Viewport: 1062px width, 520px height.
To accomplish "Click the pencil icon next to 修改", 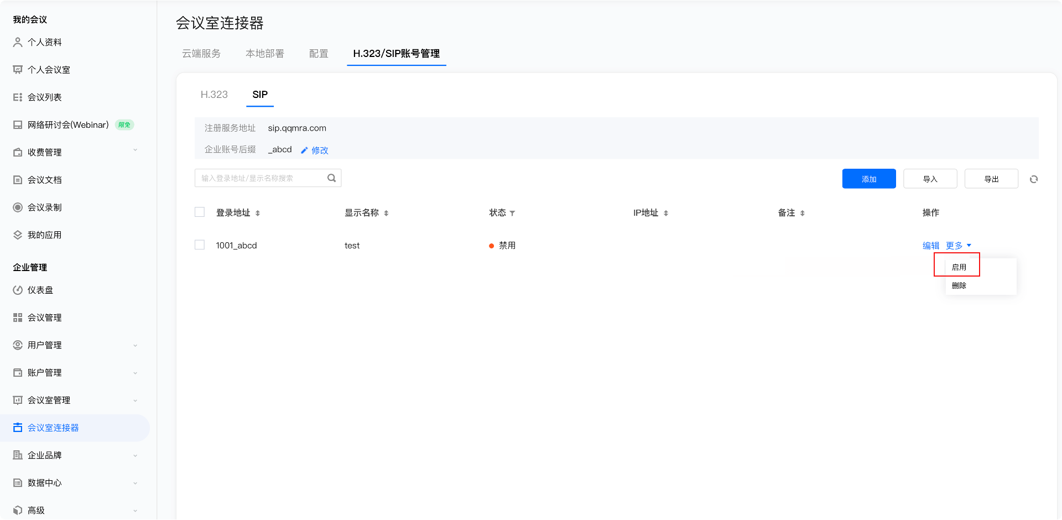I will pyautogui.click(x=304, y=150).
